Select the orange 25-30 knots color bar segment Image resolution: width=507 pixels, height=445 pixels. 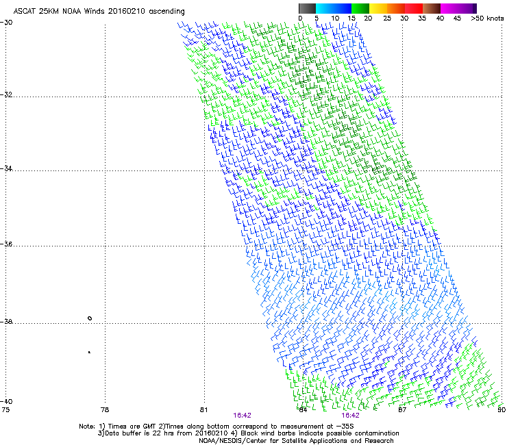point(396,8)
